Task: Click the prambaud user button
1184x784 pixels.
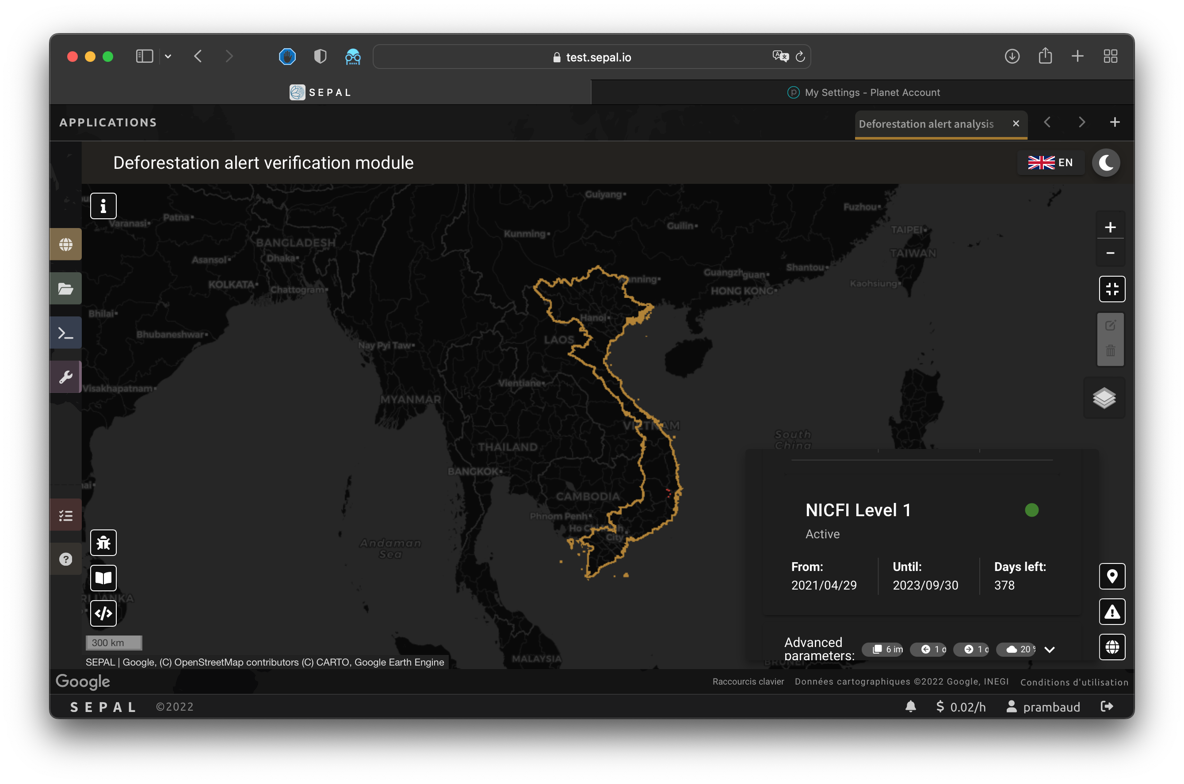Action: [x=1043, y=707]
